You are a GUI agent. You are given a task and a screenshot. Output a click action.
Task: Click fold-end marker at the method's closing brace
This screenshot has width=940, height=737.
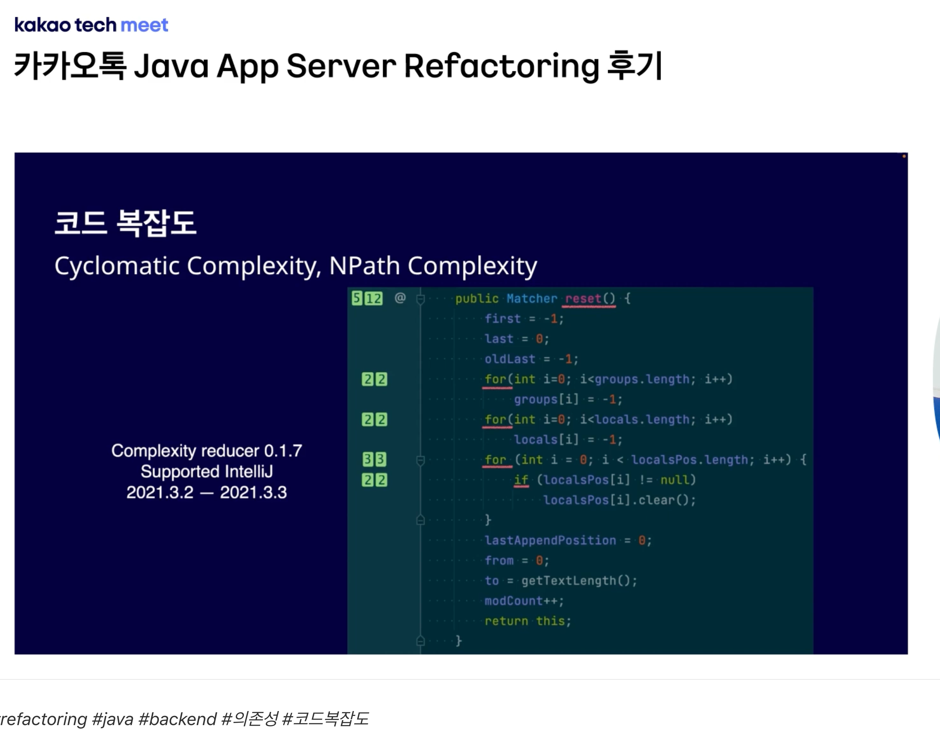click(x=420, y=641)
